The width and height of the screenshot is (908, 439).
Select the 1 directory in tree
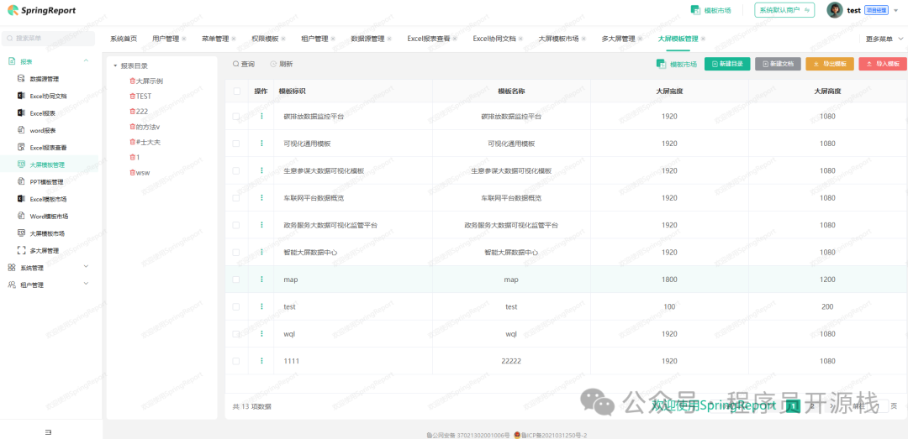(138, 157)
